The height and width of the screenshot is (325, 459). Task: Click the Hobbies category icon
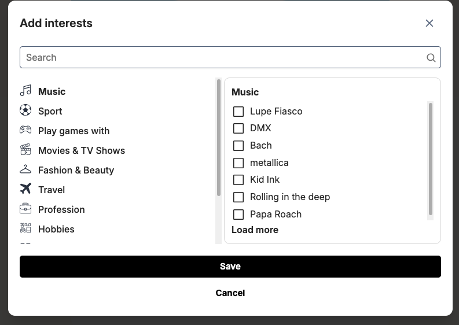pyautogui.click(x=25, y=228)
